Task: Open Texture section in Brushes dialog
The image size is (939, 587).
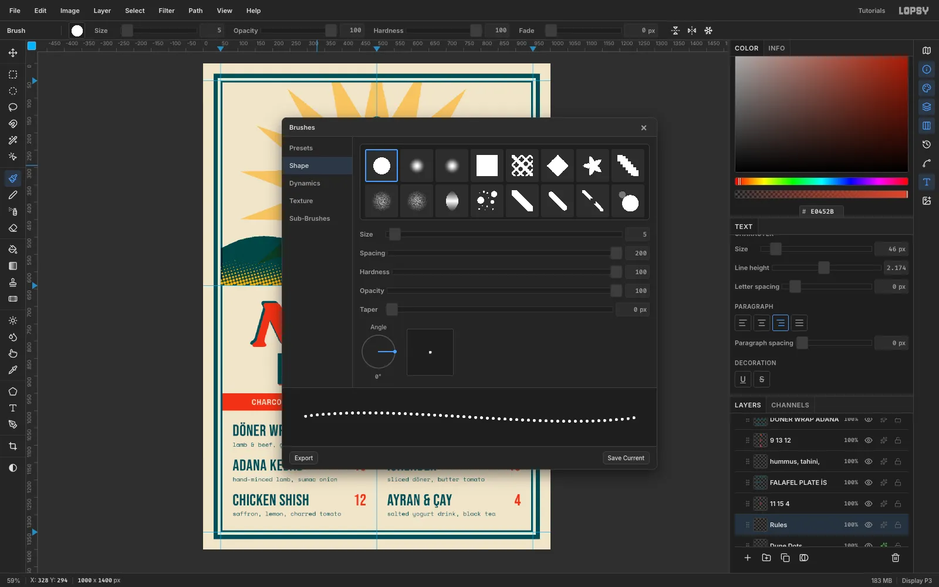Action: [x=317, y=201]
